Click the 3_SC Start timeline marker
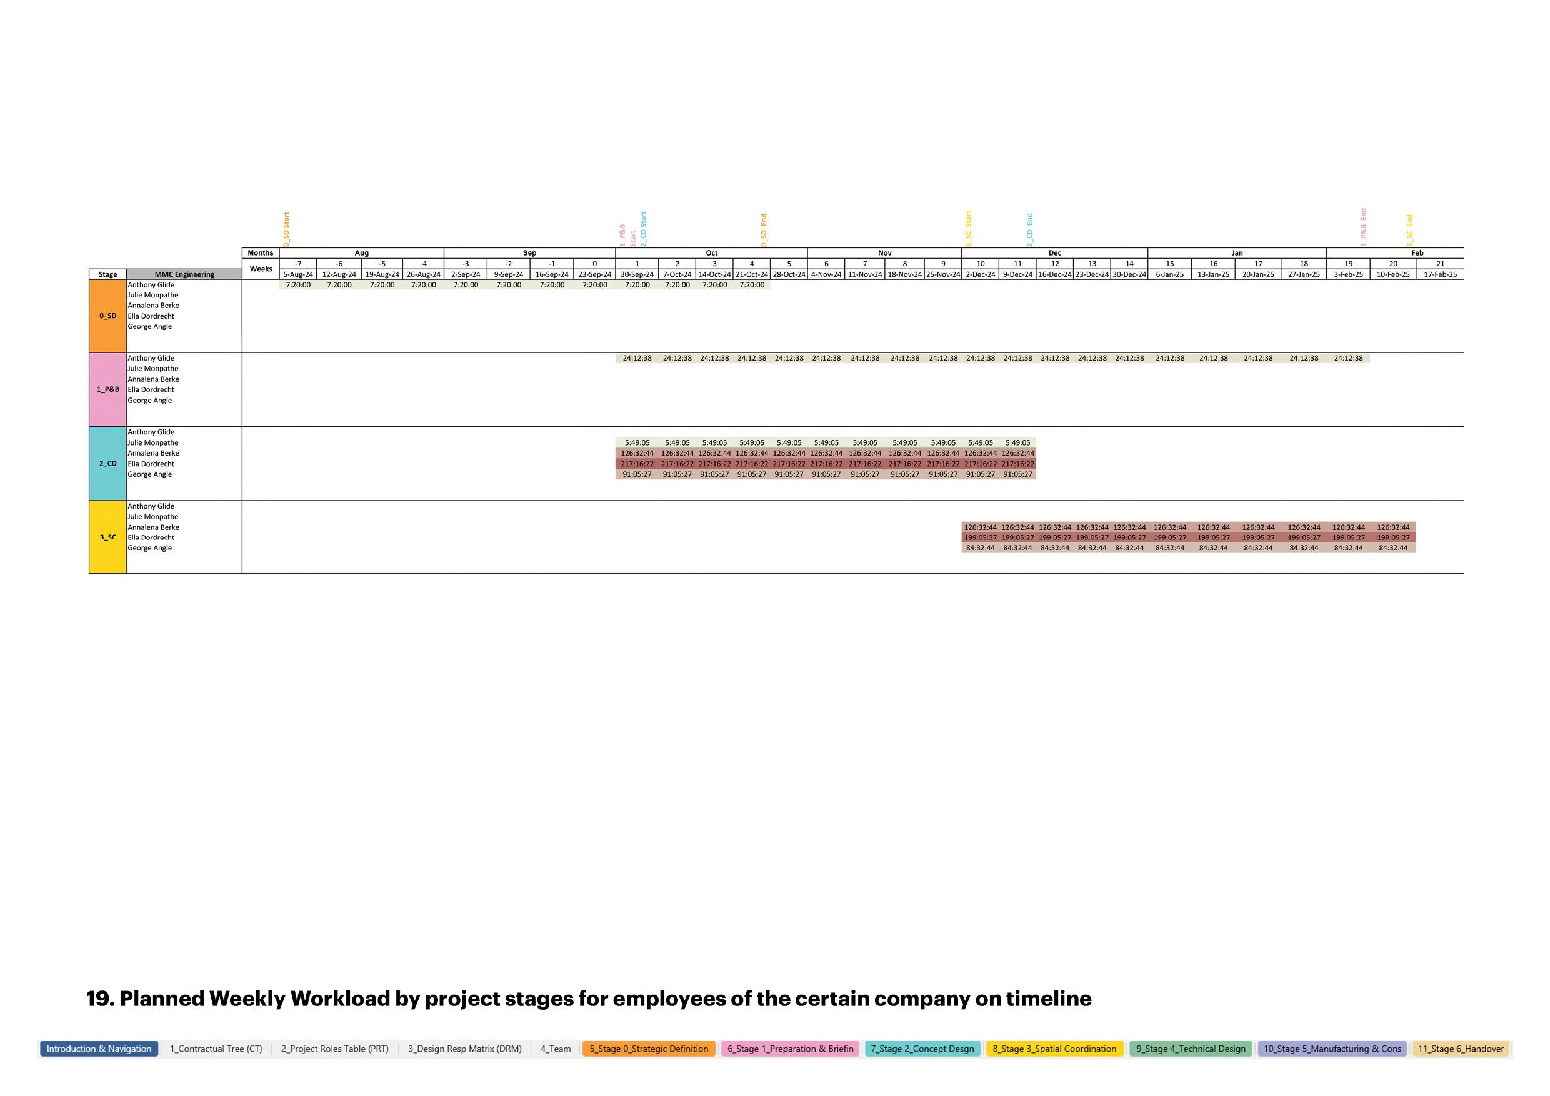Screen dimensions: 1550x1096 coord(968,228)
